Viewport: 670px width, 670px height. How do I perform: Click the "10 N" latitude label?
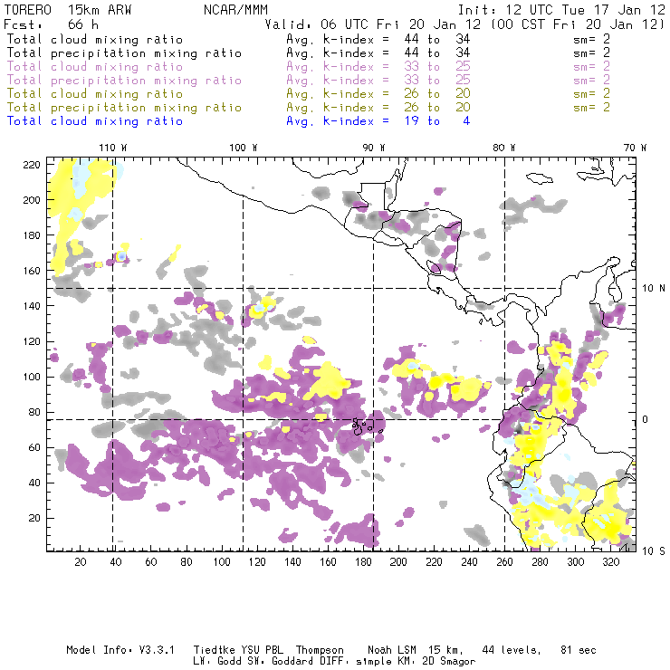pos(654,289)
